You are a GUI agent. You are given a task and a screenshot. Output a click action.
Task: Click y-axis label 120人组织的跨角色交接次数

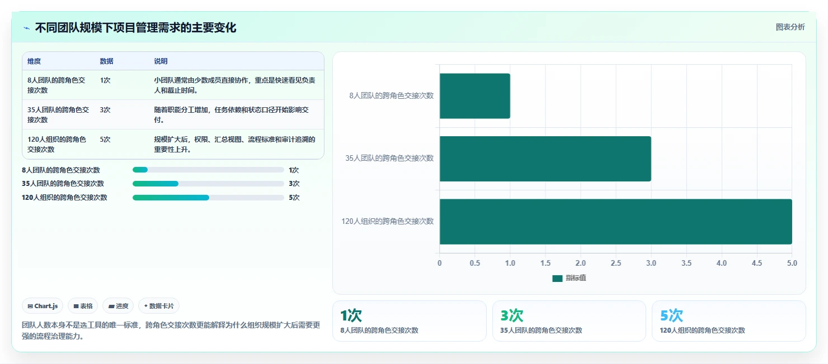point(387,221)
